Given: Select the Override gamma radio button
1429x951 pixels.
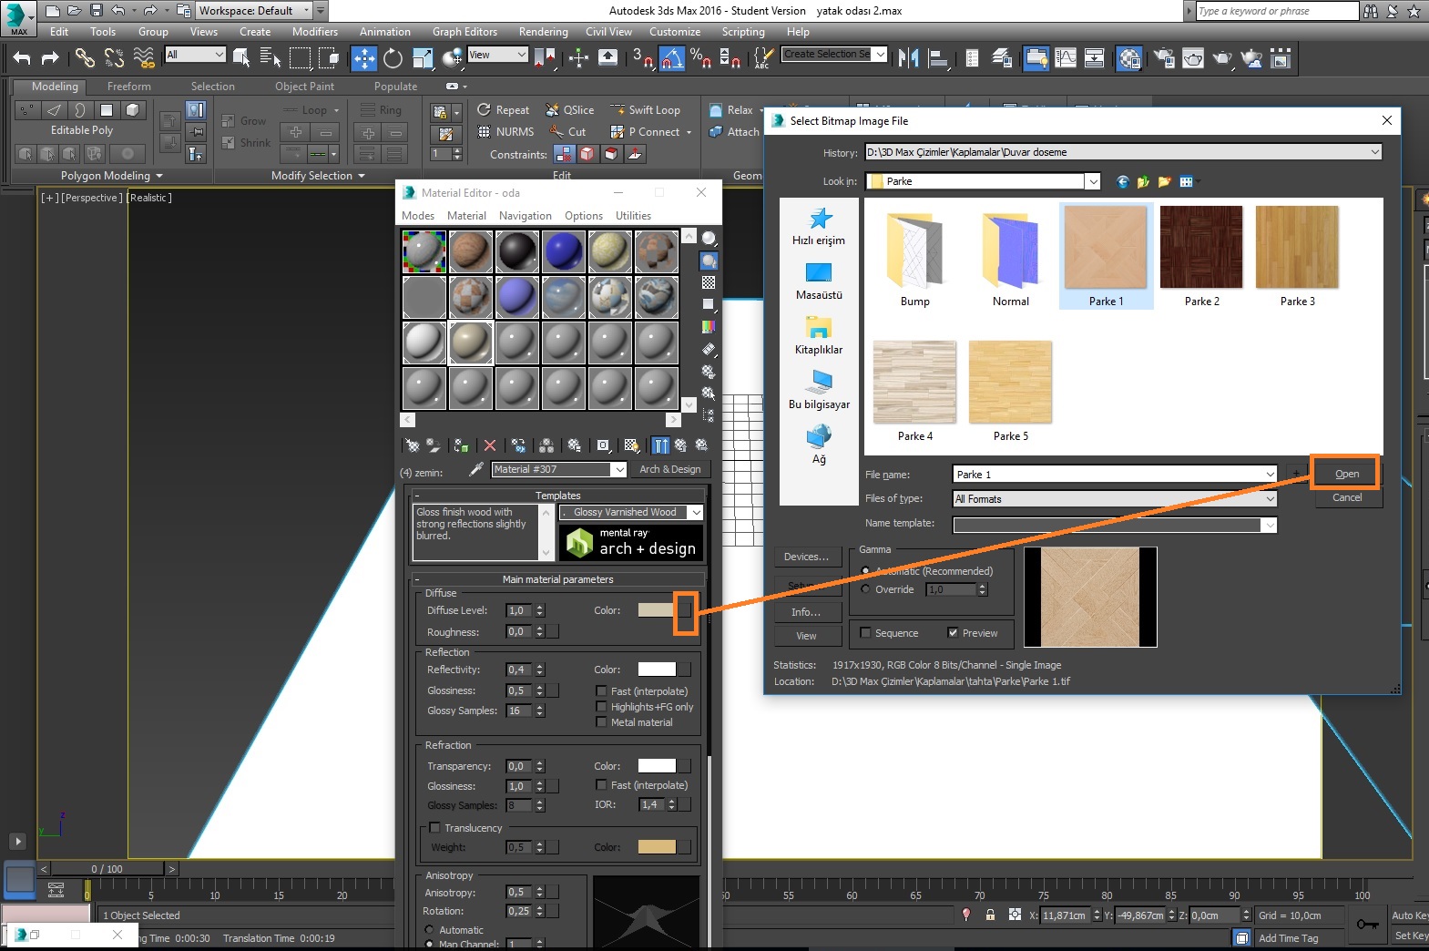Looking at the screenshot, I should point(865,589).
